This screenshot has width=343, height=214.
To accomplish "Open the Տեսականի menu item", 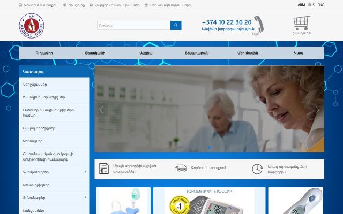I will point(95,53).
